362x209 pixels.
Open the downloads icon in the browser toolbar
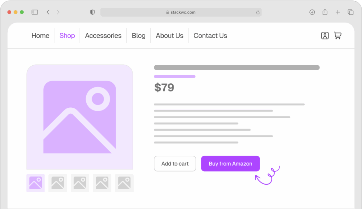(x=312, y=12)
